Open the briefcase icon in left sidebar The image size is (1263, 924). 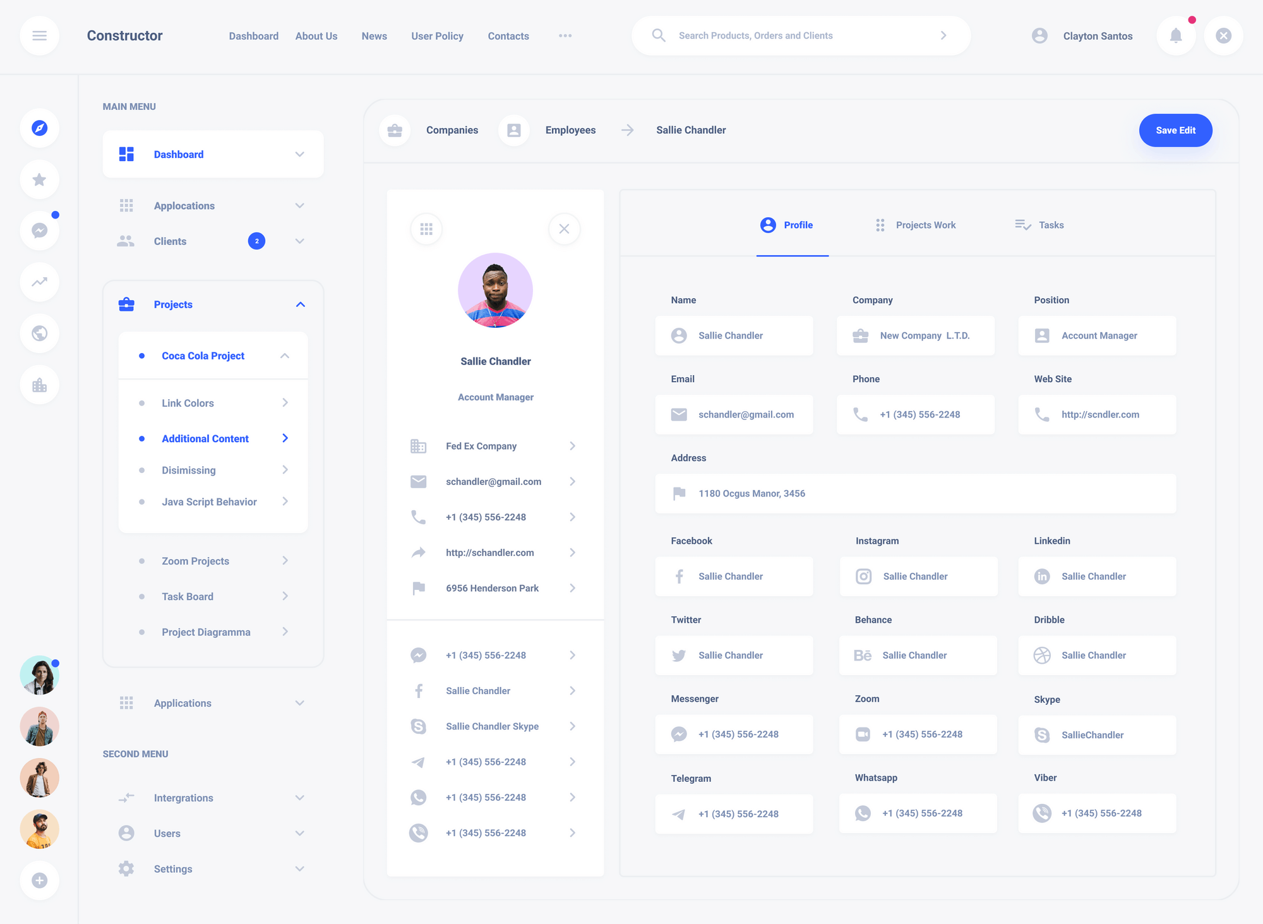39,384
